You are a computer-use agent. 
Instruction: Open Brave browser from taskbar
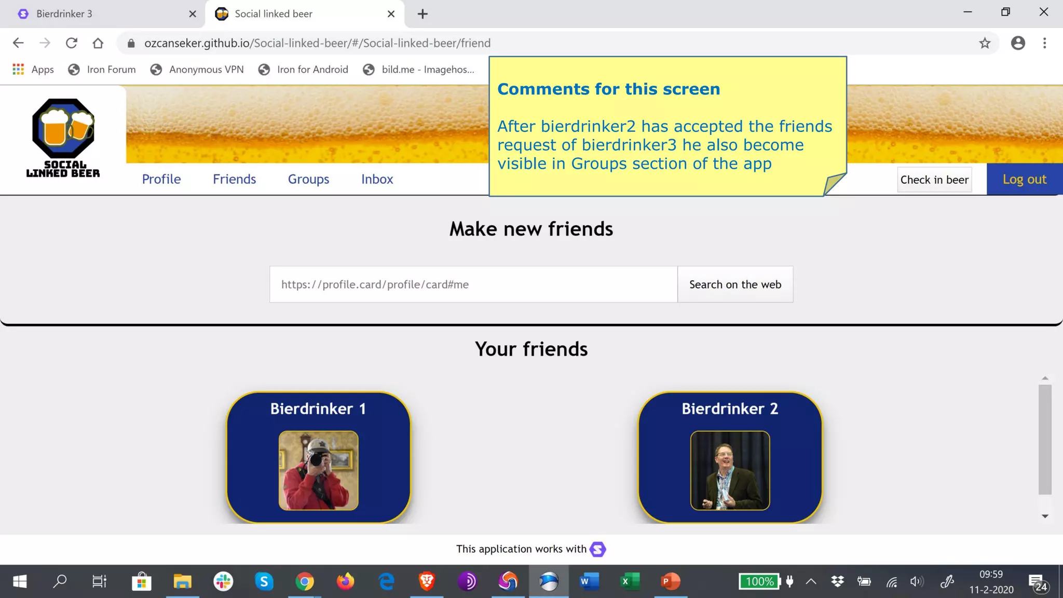tap(427, 581)
